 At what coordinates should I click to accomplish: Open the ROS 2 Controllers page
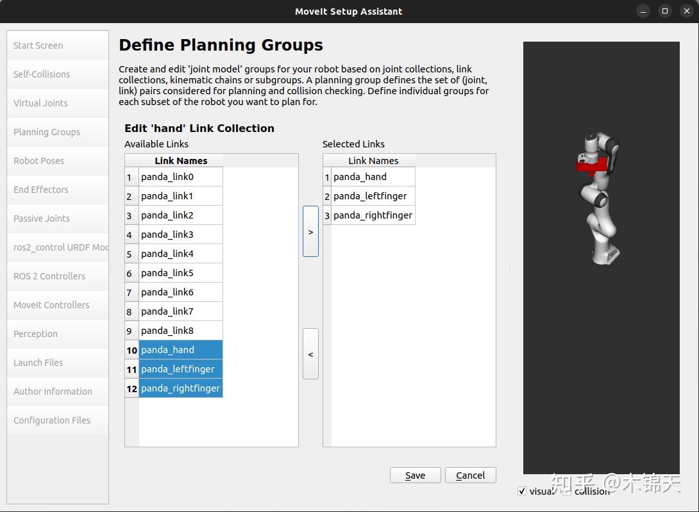click(x=49, y=276)
